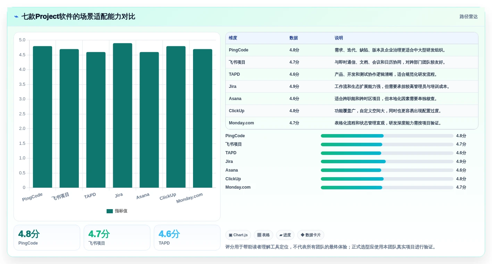This screenshot has width=492, height=264.
Task: Select the 进度 tag chip
Action: point(285,235)
